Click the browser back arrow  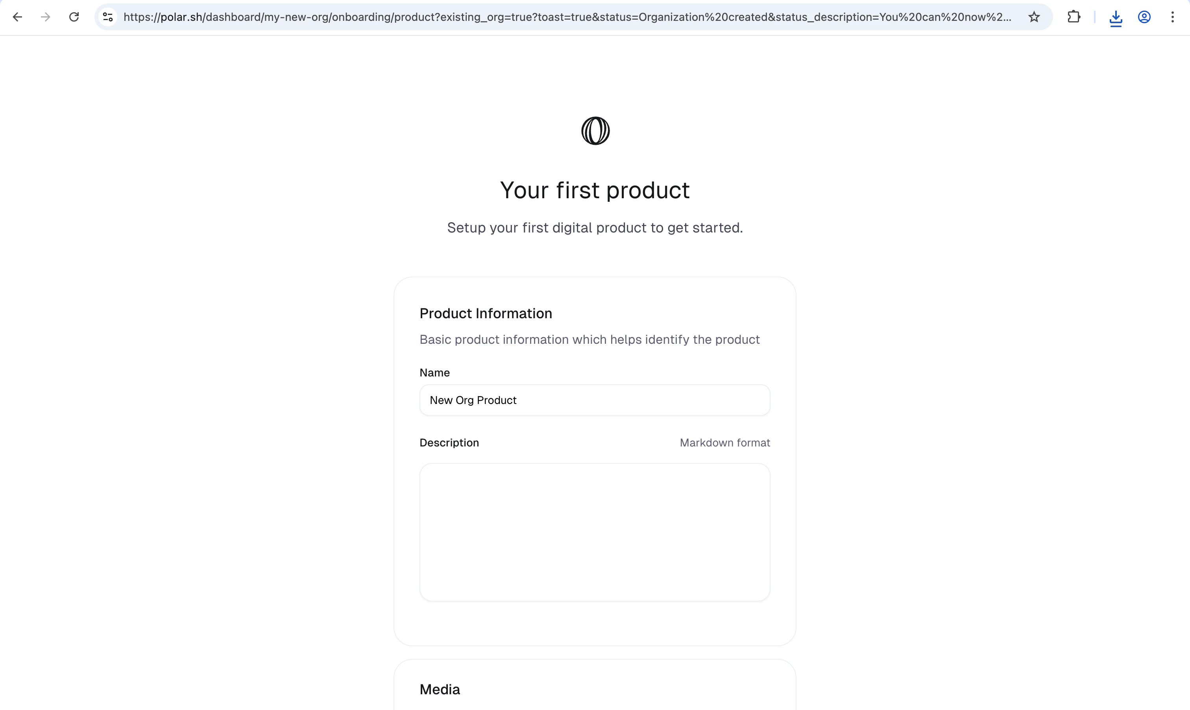click(x=17, y=17)
